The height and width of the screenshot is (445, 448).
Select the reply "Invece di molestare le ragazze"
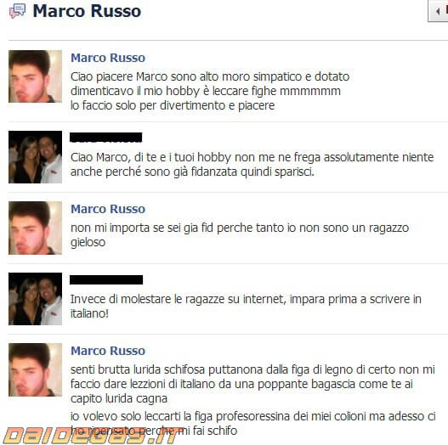(x=246, y=307)
